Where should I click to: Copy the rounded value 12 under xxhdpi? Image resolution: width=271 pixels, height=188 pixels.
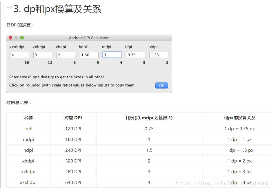50,63
